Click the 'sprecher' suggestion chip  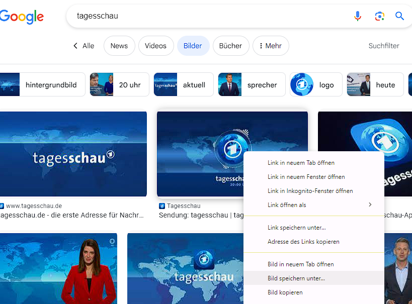pyautogui.click(x=252, y=85)
